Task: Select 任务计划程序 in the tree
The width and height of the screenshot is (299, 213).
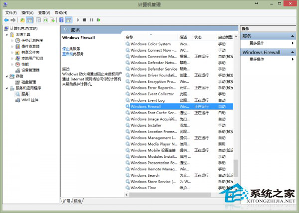Action: click(32, 41)
